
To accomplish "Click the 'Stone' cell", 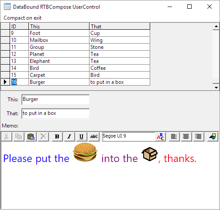I will coord(120,47).
